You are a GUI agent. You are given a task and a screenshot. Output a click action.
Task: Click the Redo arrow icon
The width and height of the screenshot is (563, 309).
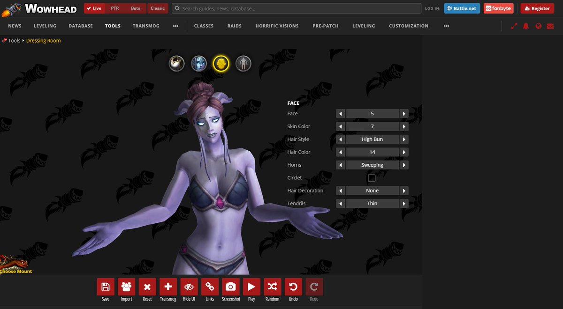(314, 287)
